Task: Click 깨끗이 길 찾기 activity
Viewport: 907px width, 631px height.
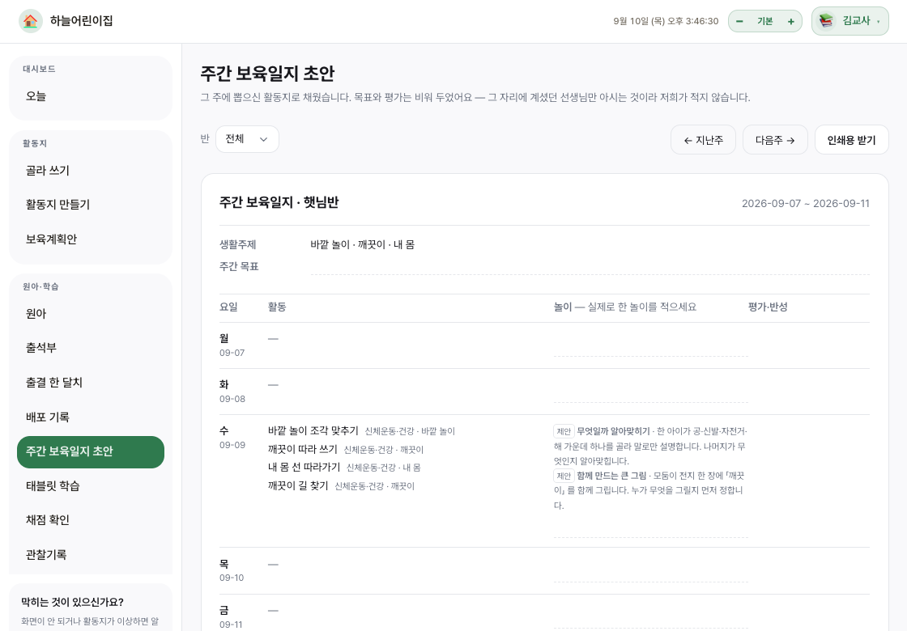Action: tap(298, 486)
